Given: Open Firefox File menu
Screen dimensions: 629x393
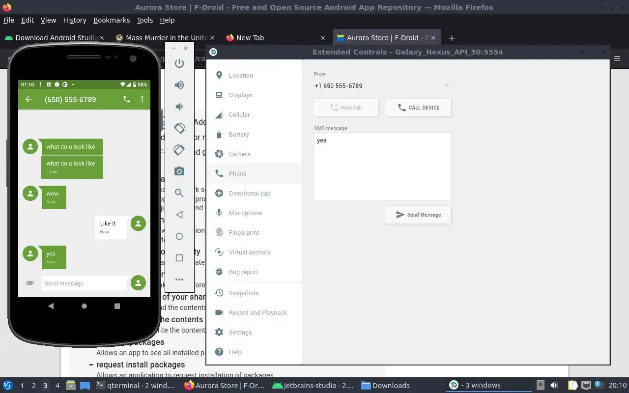Looking at the screenshot, I should click(x=9, y=20).
